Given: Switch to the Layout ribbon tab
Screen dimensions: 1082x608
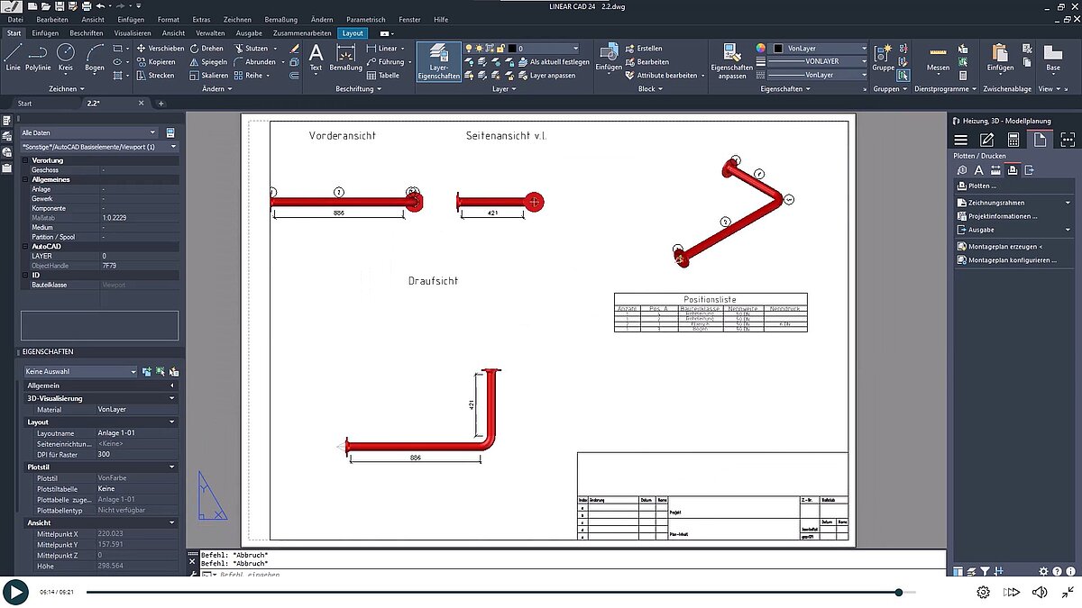Looking at the screenshot, I should coord(353,32).
